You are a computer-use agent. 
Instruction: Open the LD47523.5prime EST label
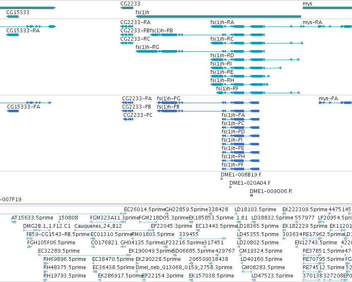pos(272,276)
